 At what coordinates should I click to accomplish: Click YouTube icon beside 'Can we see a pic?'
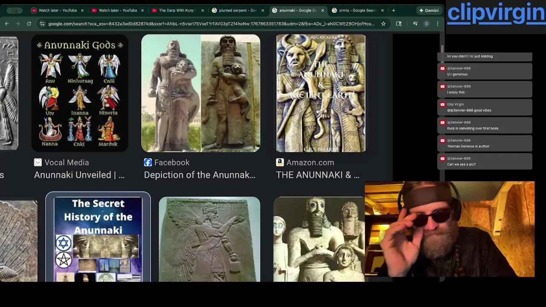pyautogui.click(x=442, y=158)
